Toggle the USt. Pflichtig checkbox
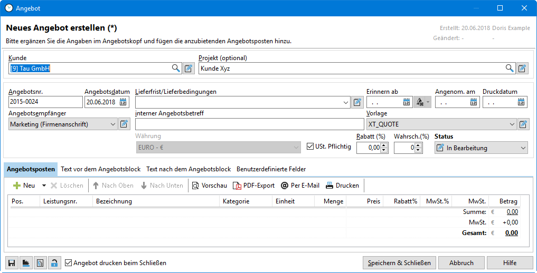The height and width of the screenshot is (273, 537). (310, 147)
